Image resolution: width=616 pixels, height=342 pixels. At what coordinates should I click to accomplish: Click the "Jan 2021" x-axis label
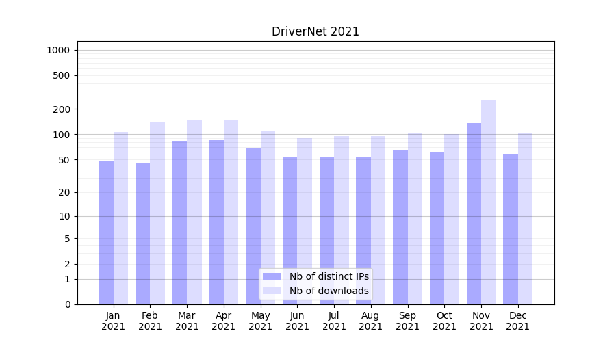click(114, 321)
